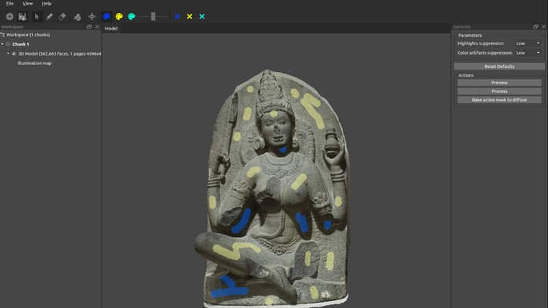Select the arrow pointer tool
The height and width of the screenshot is (308, 548).
tap(36, 16)
